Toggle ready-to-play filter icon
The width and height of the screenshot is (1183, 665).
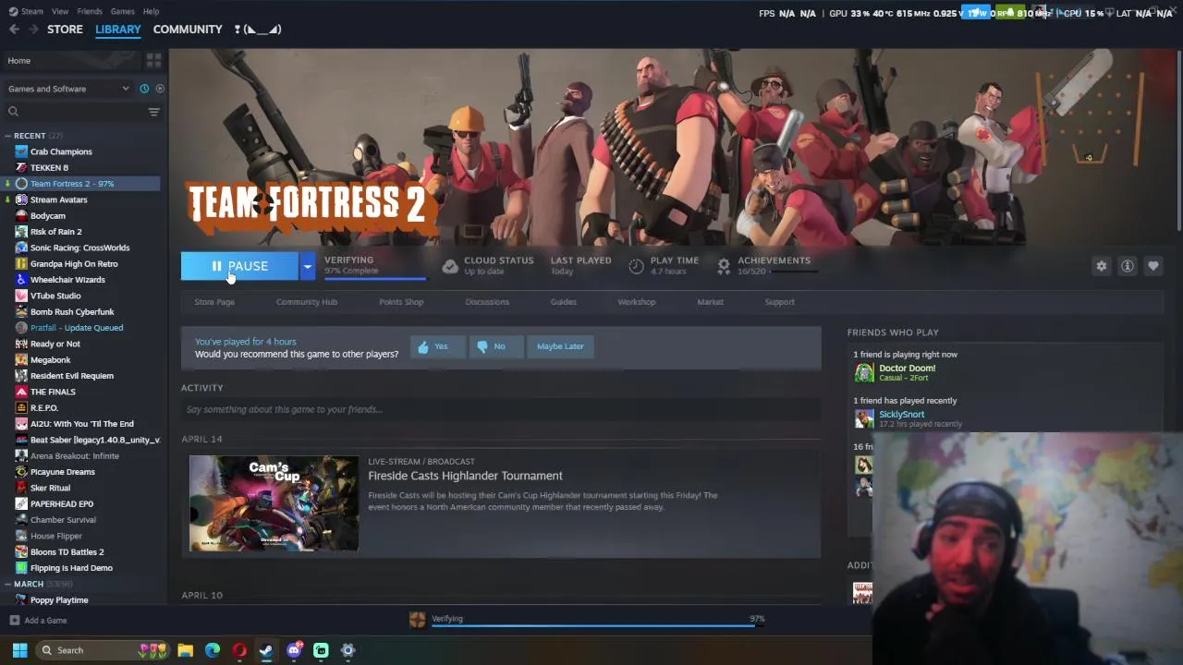(160, 89)
